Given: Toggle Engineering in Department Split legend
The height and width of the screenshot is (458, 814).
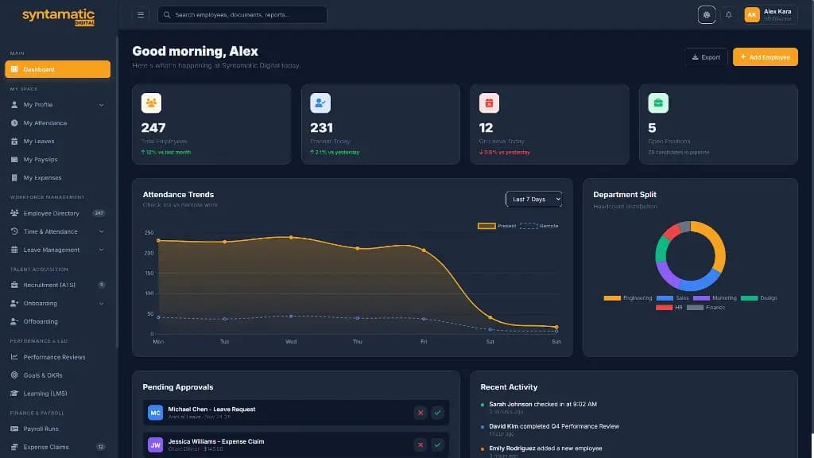Looking at the screenshot, I should [628, 298].
